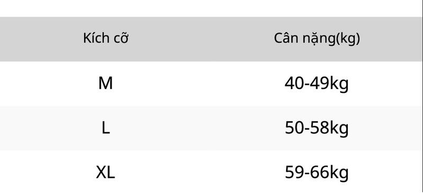Select the XL size cell

tap(105, 172)
